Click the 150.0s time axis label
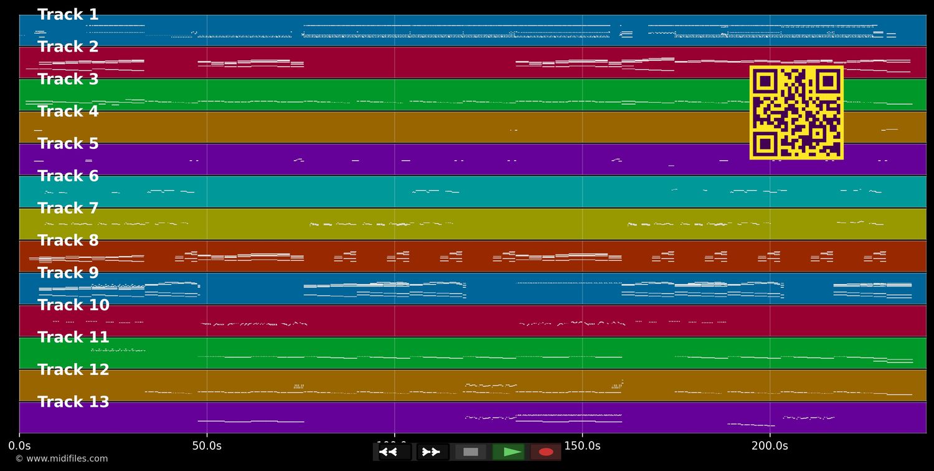Image resolution: width=934 pixels, height=471 pixels. click(582, 446)
